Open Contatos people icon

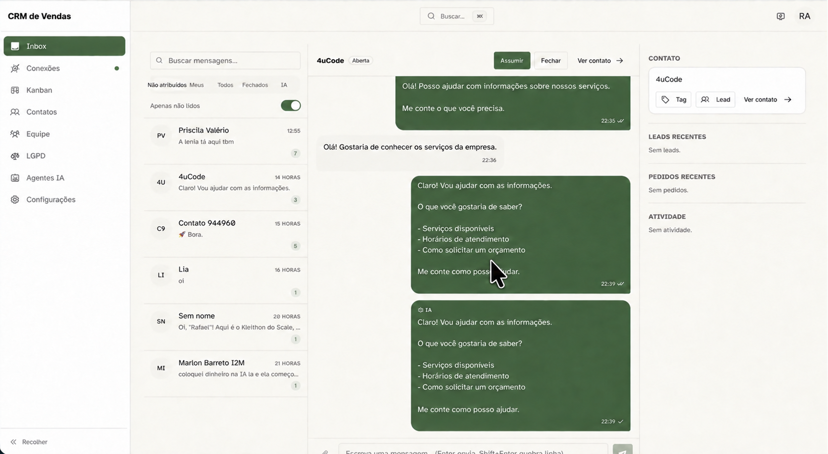pos(15,112)
